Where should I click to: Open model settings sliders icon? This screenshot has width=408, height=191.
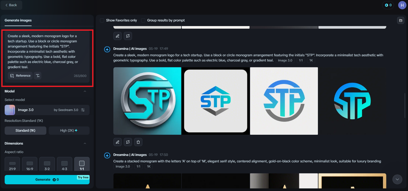pos(83,110)
